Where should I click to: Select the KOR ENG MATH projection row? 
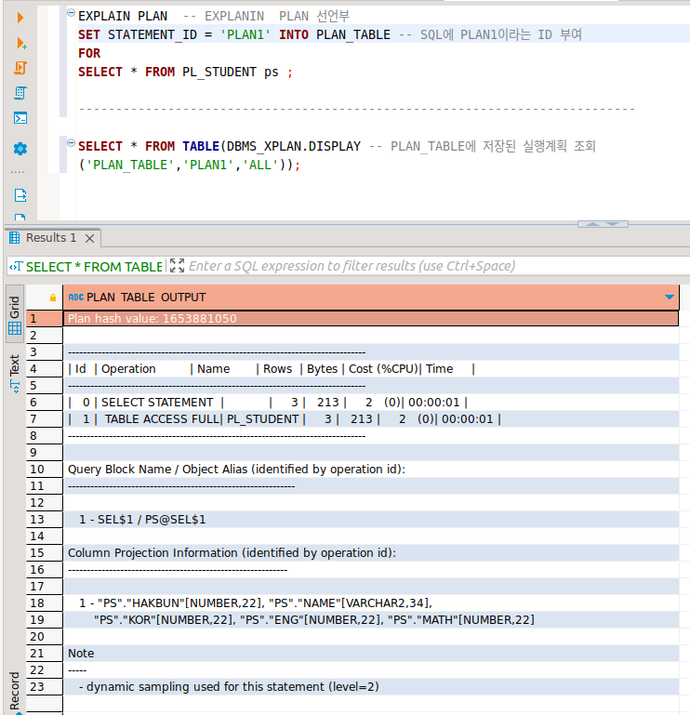(371, 619)
